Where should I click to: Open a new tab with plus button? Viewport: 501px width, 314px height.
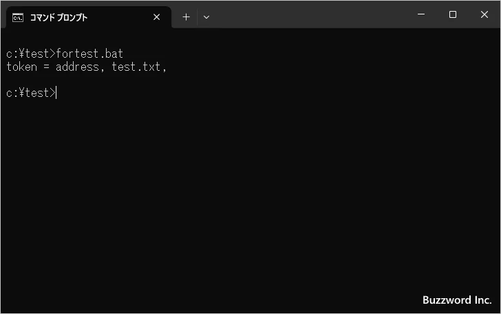186,17
